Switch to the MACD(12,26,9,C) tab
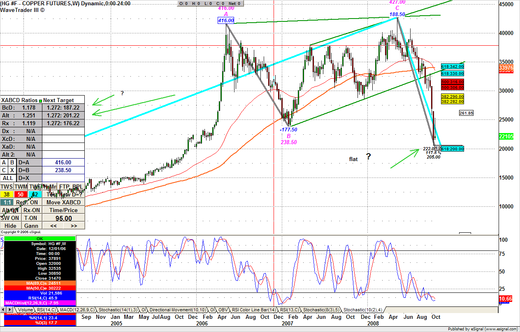520x332 pixels. (x=77, y=309)
